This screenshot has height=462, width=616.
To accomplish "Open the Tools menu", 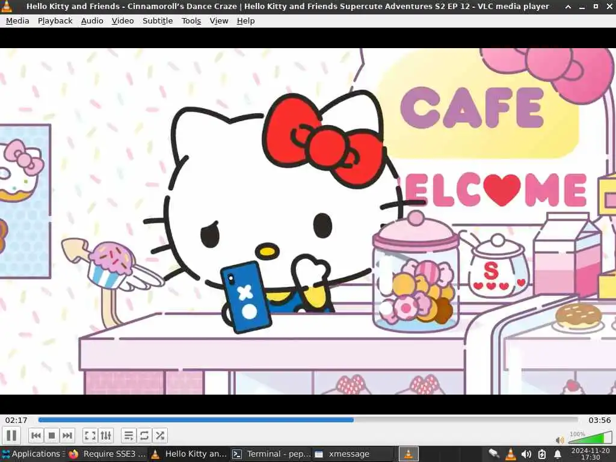I will coord(191,21).
